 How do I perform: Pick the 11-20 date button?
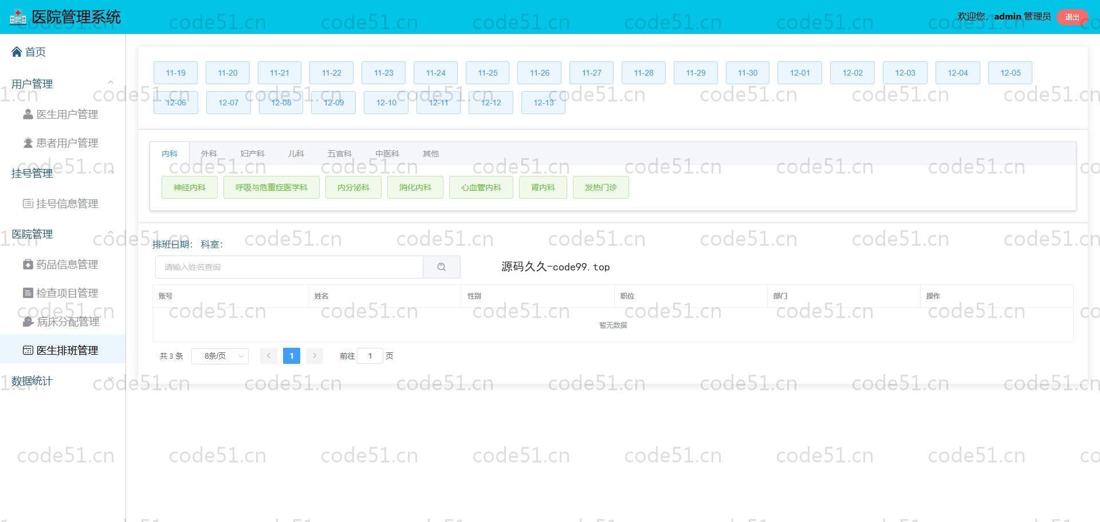227,73
